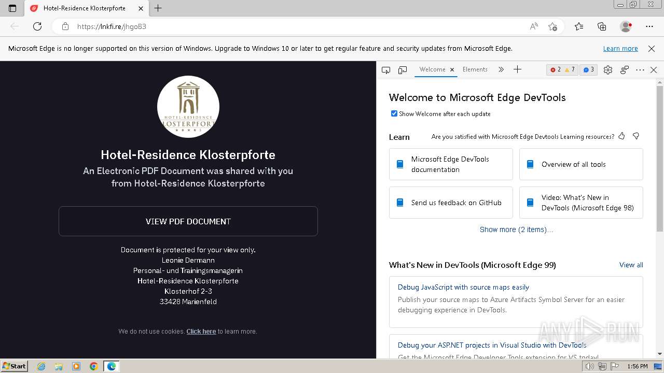664x373 pixels.
Task: Select the Hotel-Residence Klosterpforte browser tab
Action: click(x=87, y=8)
